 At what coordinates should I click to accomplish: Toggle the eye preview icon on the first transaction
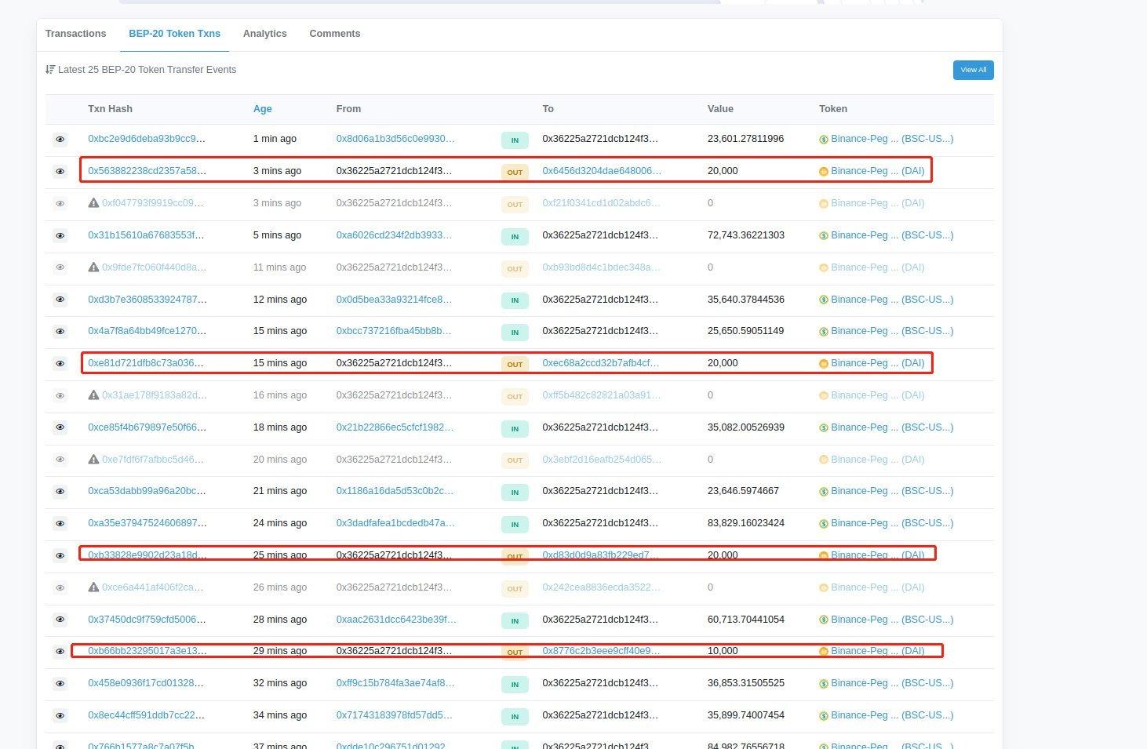click(60, 139)
